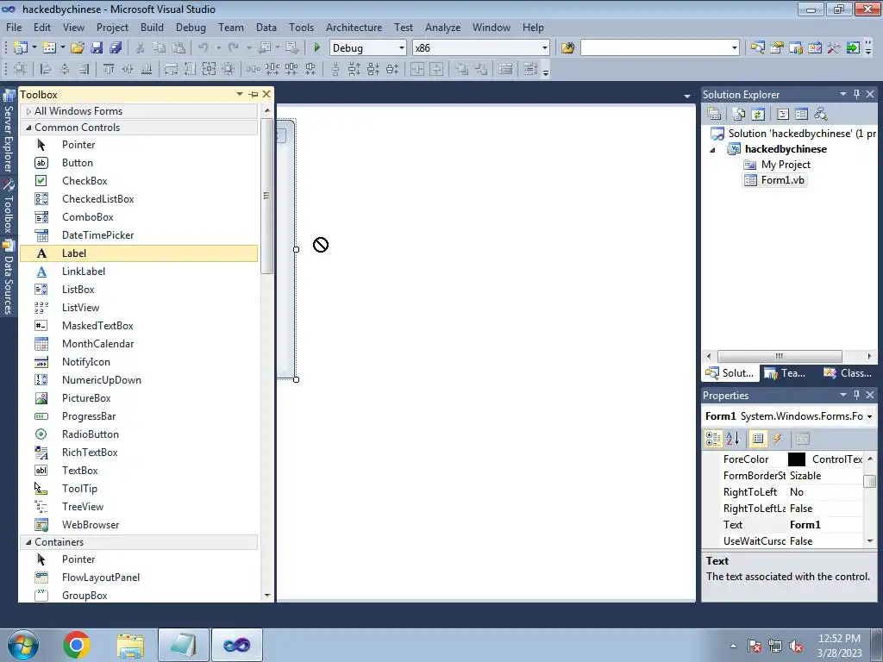Toggle auto-hide pin on Solution Explorer
883x662 pixels.
point(856,94)
